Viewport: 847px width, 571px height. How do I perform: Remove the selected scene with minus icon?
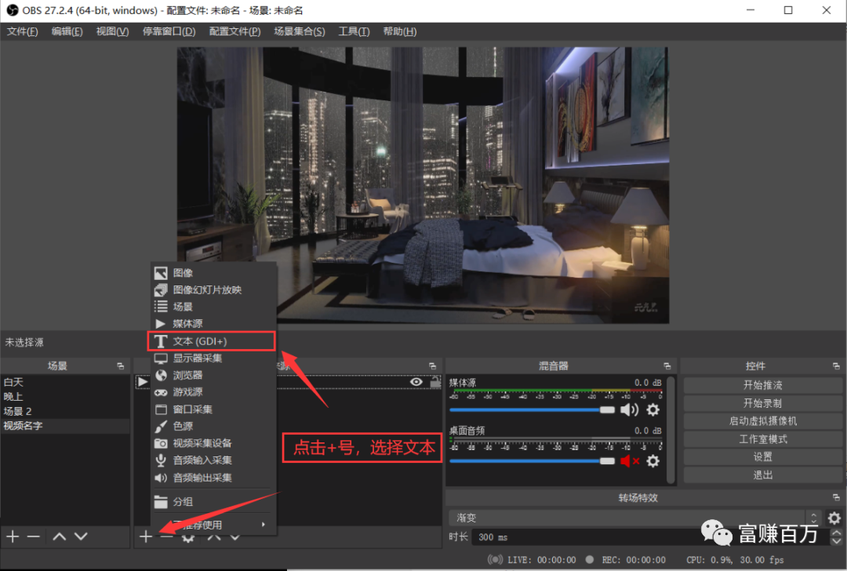coord(33,536)
